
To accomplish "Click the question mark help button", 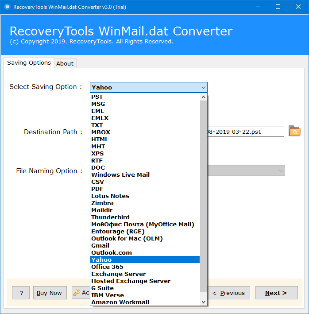I will point(21,293).
